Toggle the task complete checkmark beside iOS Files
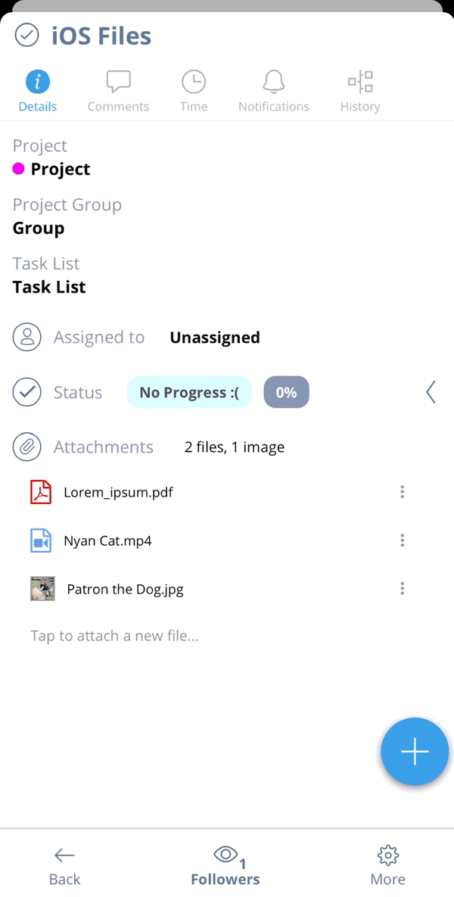Viewport: 454px width, 897px height. coord(27,36)
